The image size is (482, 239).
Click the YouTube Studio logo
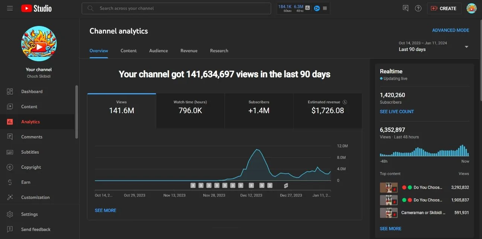coord(36,8)
